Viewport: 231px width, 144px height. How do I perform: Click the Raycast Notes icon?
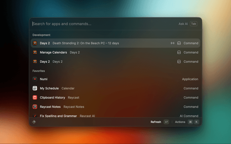(x=35, y=107)
